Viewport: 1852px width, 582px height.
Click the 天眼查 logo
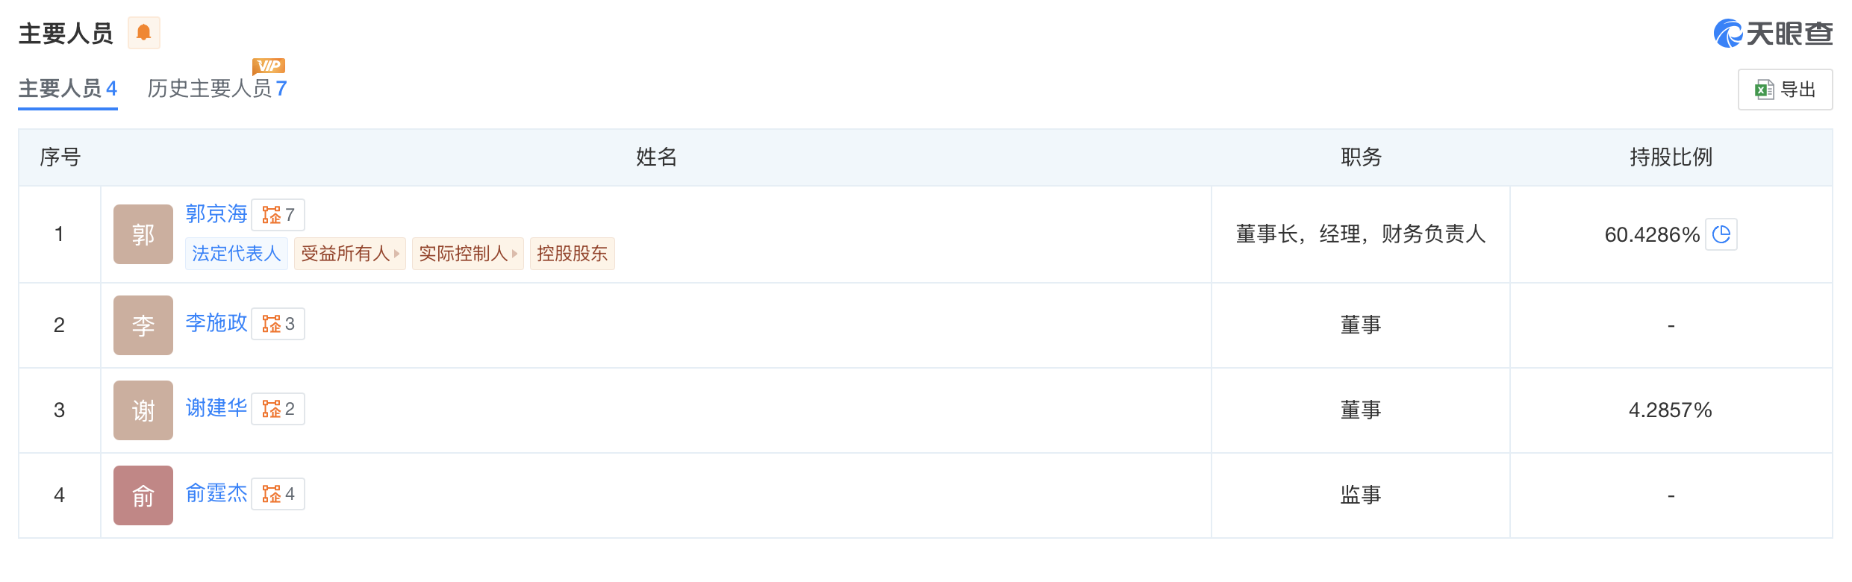pos(1773,34)
